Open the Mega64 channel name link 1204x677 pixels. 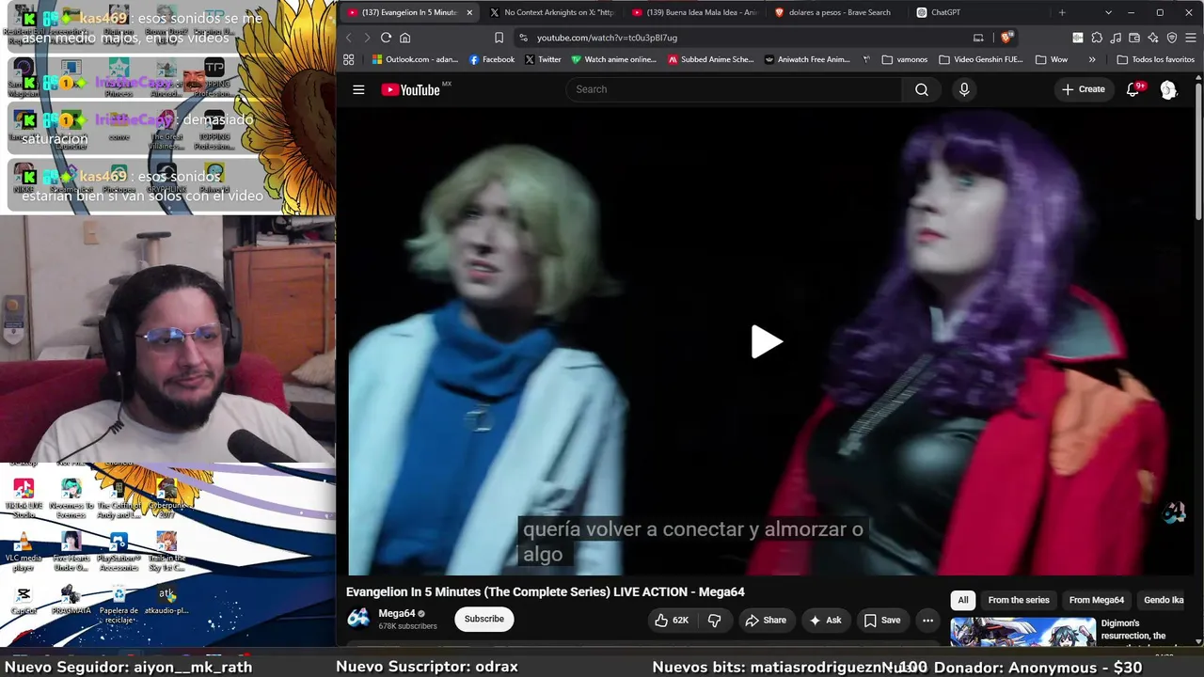pyautogui.click(x=397, y=613)
